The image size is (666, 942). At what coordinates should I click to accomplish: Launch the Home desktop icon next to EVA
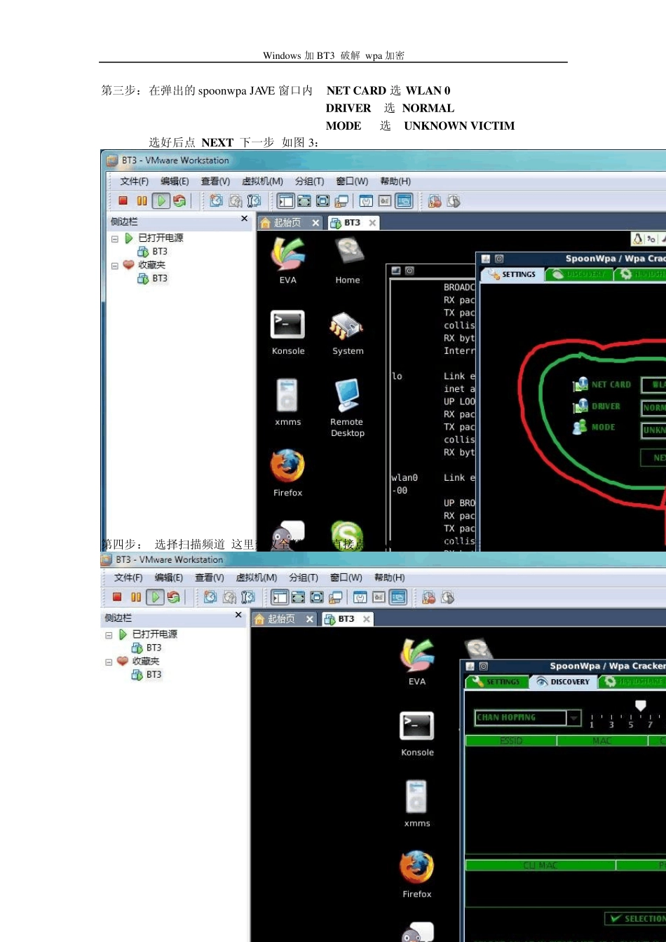(348, 256)
